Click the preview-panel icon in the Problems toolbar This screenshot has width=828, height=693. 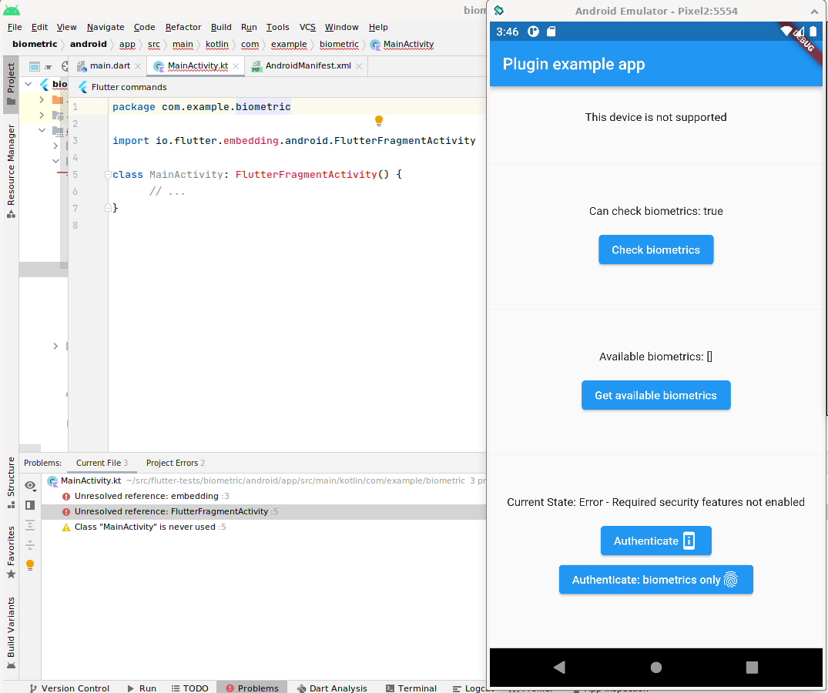[30, 505]
